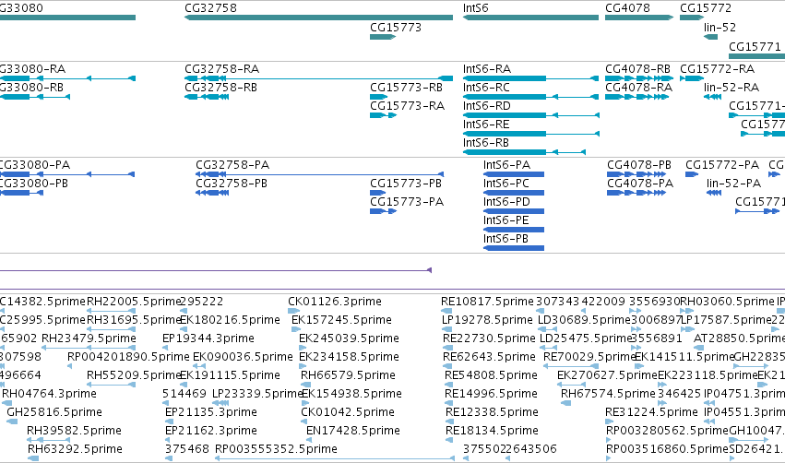Click EST EK245039.5prime
Viewport: 785px width, 463px height.
click(x=303, y=348)
